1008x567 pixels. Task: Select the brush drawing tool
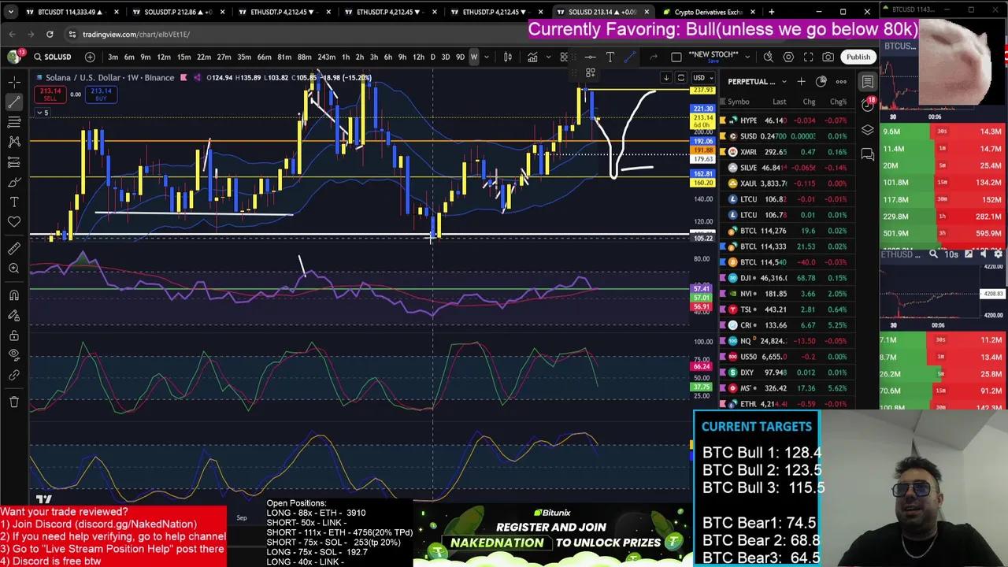14,182
